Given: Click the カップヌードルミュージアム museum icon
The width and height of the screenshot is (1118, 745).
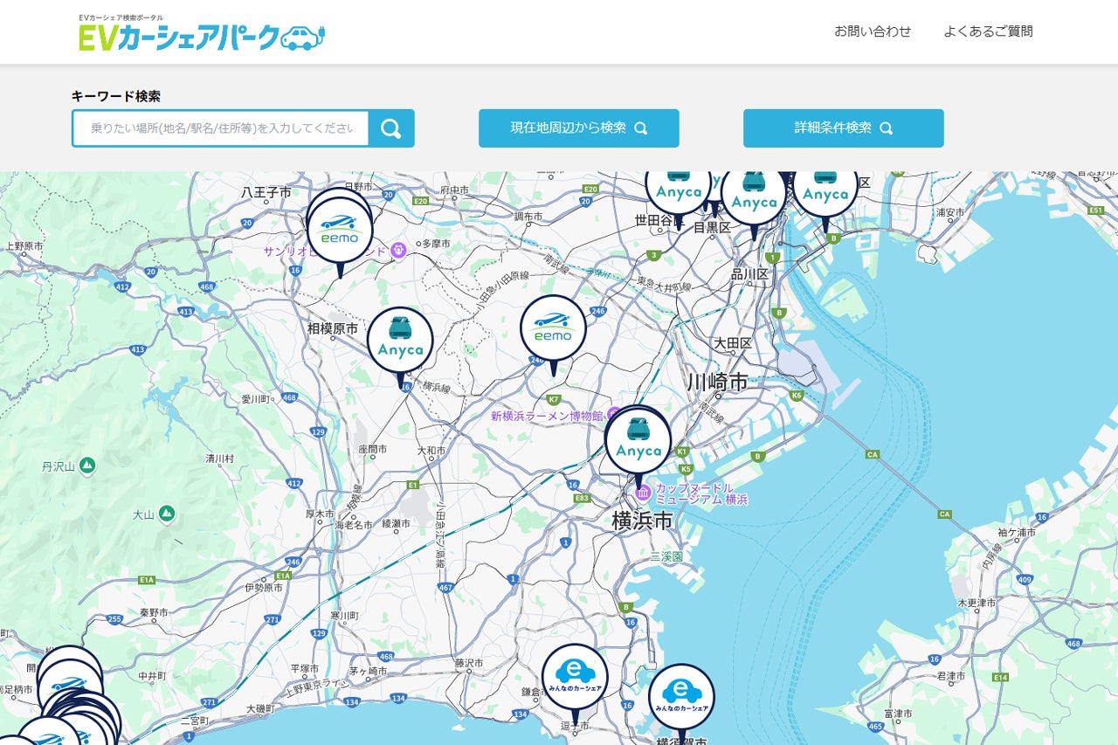Looking at the screenshot, I should pyautogui.click(x=644, y=493).
